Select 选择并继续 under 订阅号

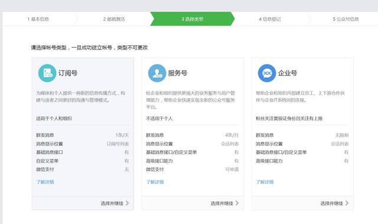point(112,203)
